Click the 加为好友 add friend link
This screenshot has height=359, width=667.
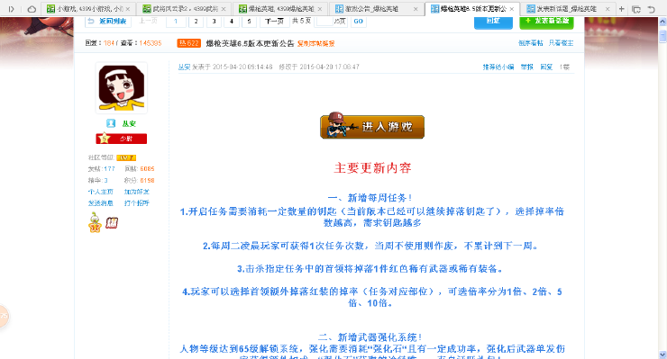point(136,192)
